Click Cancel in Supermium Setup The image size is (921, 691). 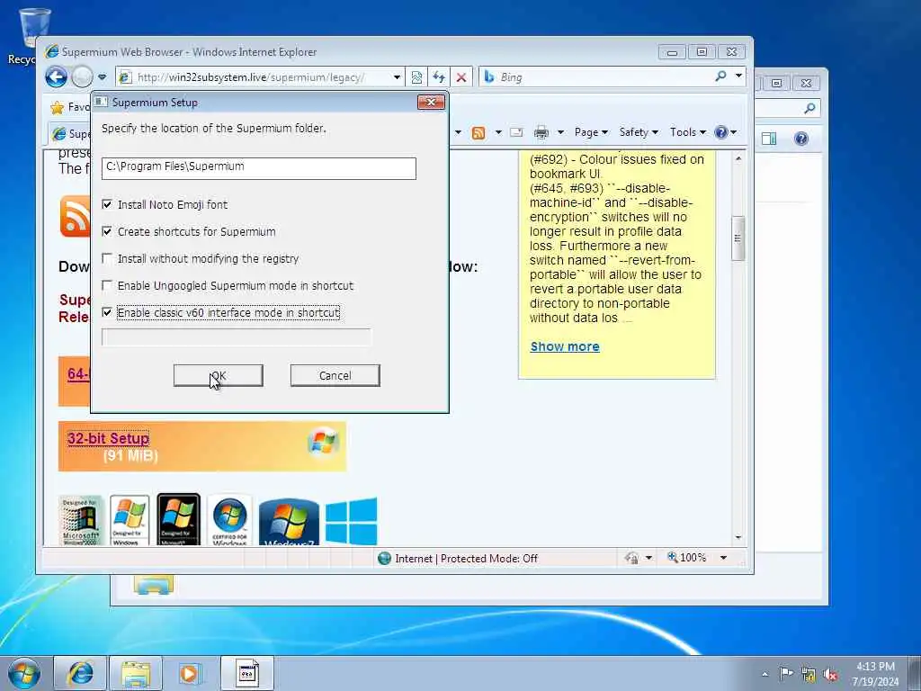coord(335,375)
